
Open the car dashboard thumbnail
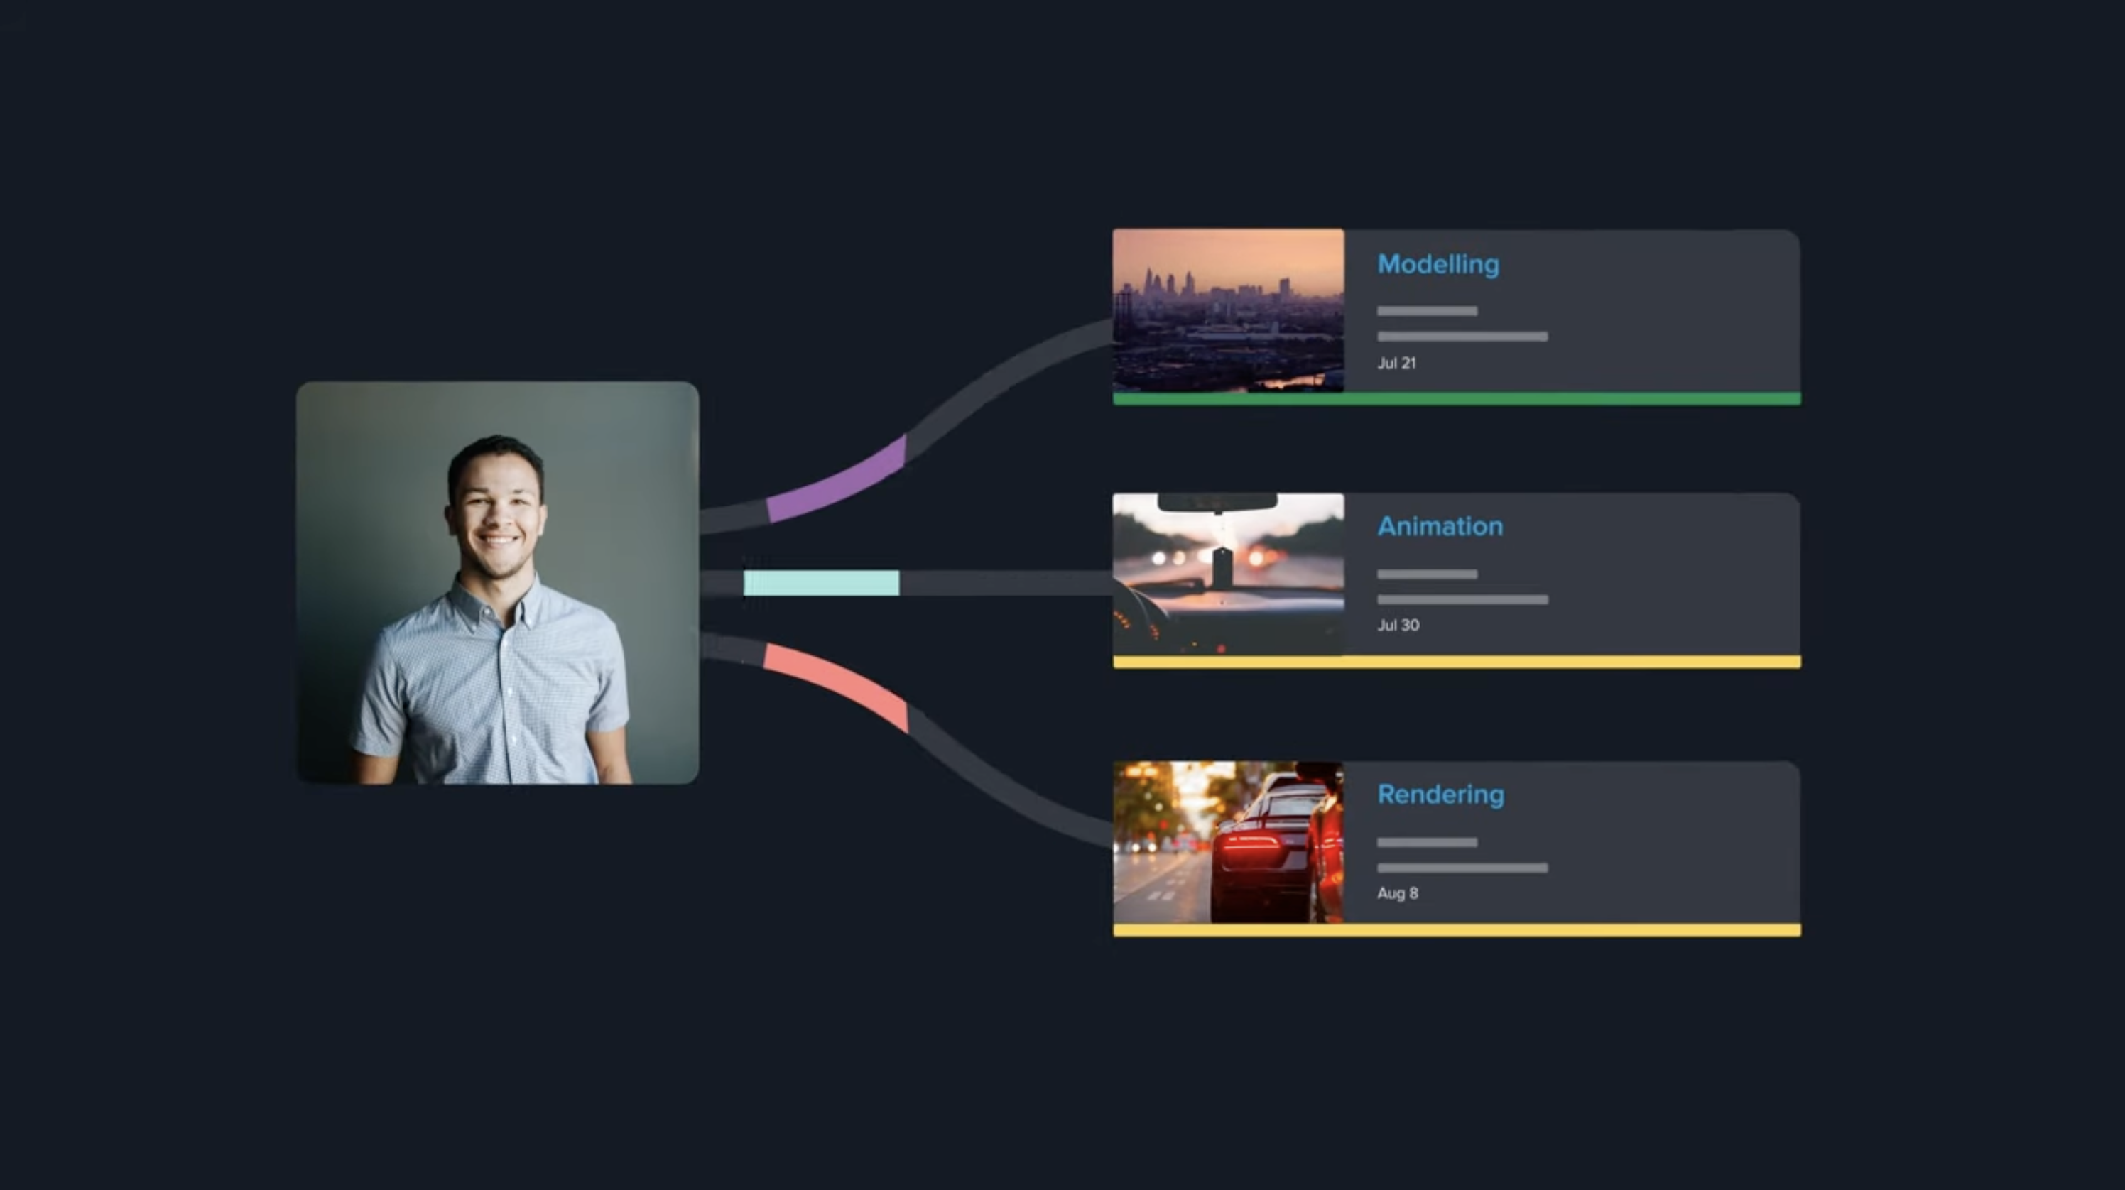pyautogui.click(x=1227, y=574)
